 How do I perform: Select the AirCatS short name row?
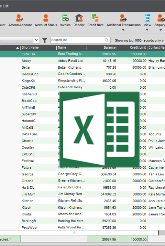(x=27, y=127)
